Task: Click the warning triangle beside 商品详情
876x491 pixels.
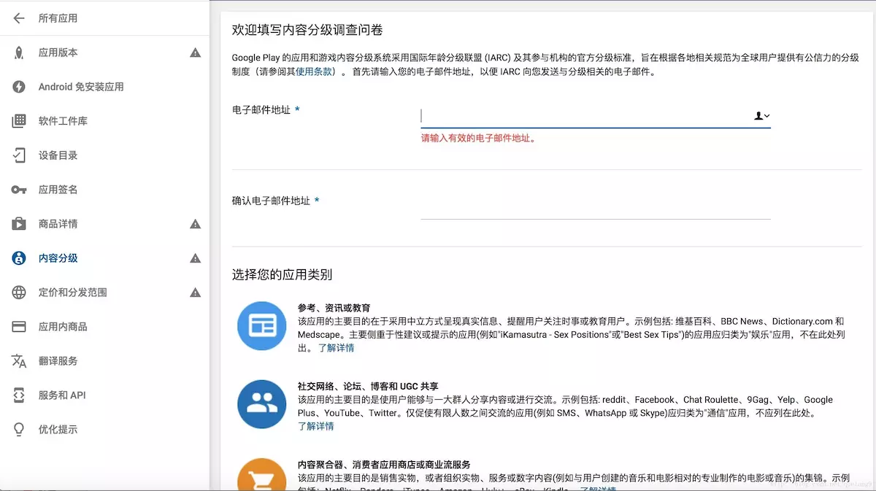Action: coord(195,223)
